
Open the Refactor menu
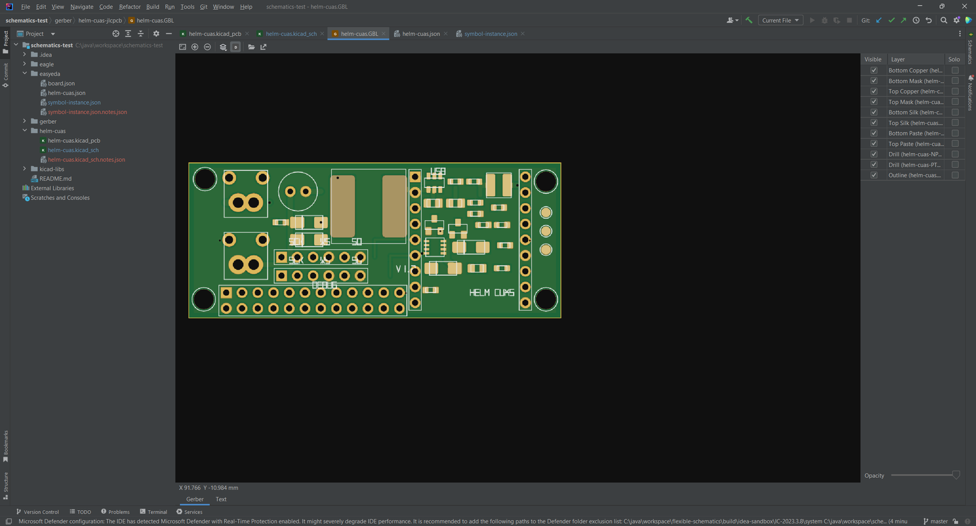coord(130,7)
